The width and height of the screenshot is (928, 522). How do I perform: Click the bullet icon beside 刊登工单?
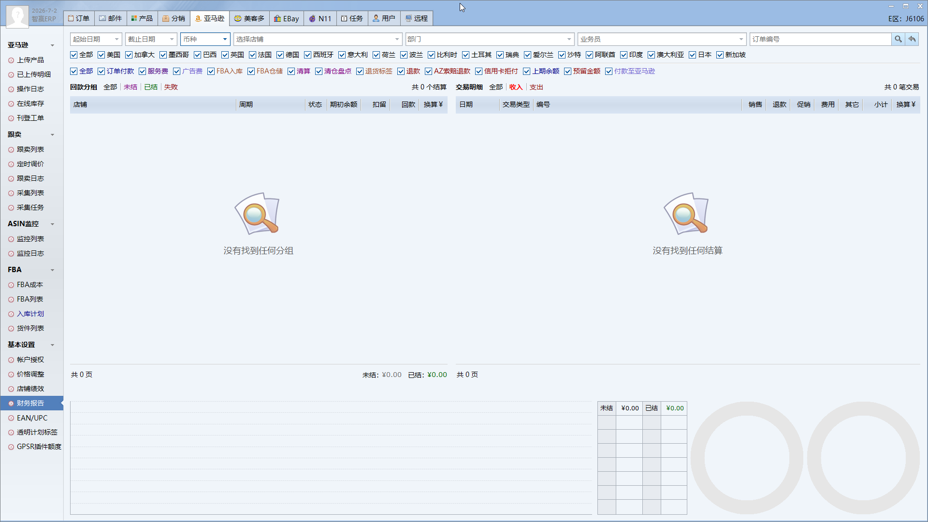point(11,118)
